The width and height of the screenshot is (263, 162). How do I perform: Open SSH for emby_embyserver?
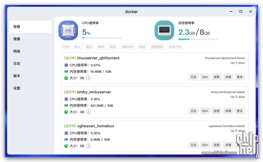(x=205, y=111)
